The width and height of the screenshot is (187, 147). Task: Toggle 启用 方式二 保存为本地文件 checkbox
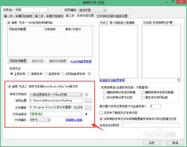coord(9,87)
